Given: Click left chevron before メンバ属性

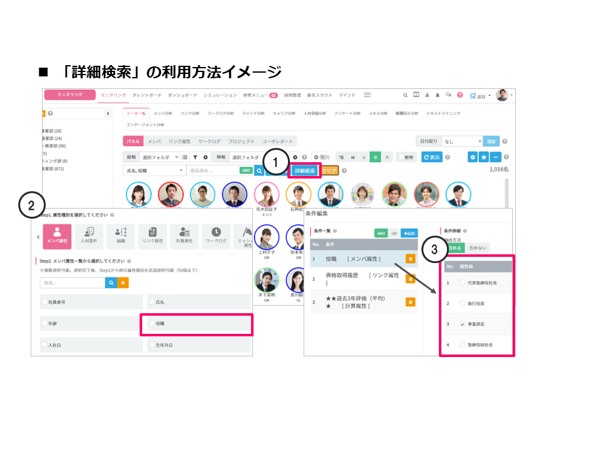Looking at the screenshot, I should point(38,237).
